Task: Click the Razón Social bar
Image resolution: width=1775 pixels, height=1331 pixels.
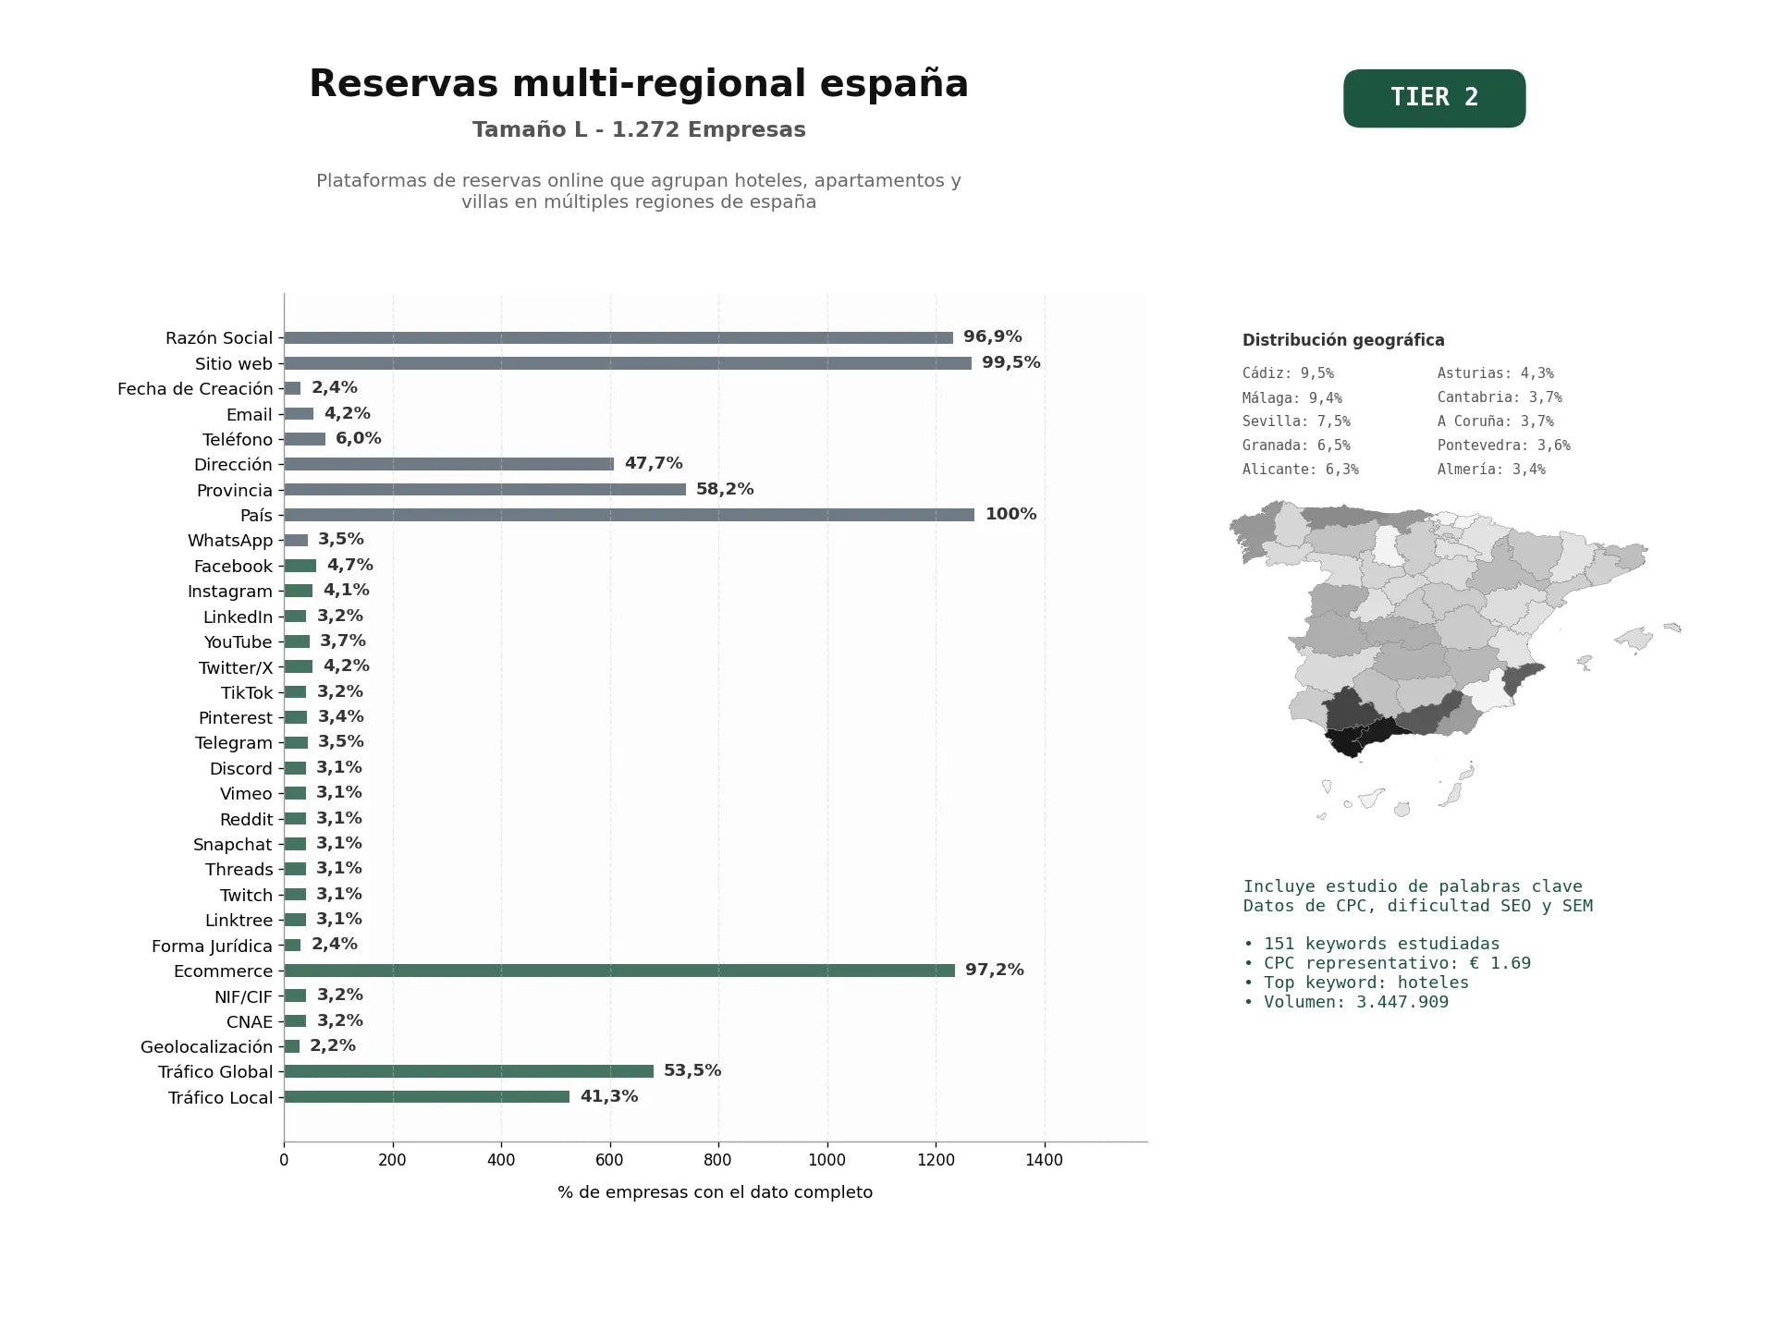Action: tap(618, 338)
